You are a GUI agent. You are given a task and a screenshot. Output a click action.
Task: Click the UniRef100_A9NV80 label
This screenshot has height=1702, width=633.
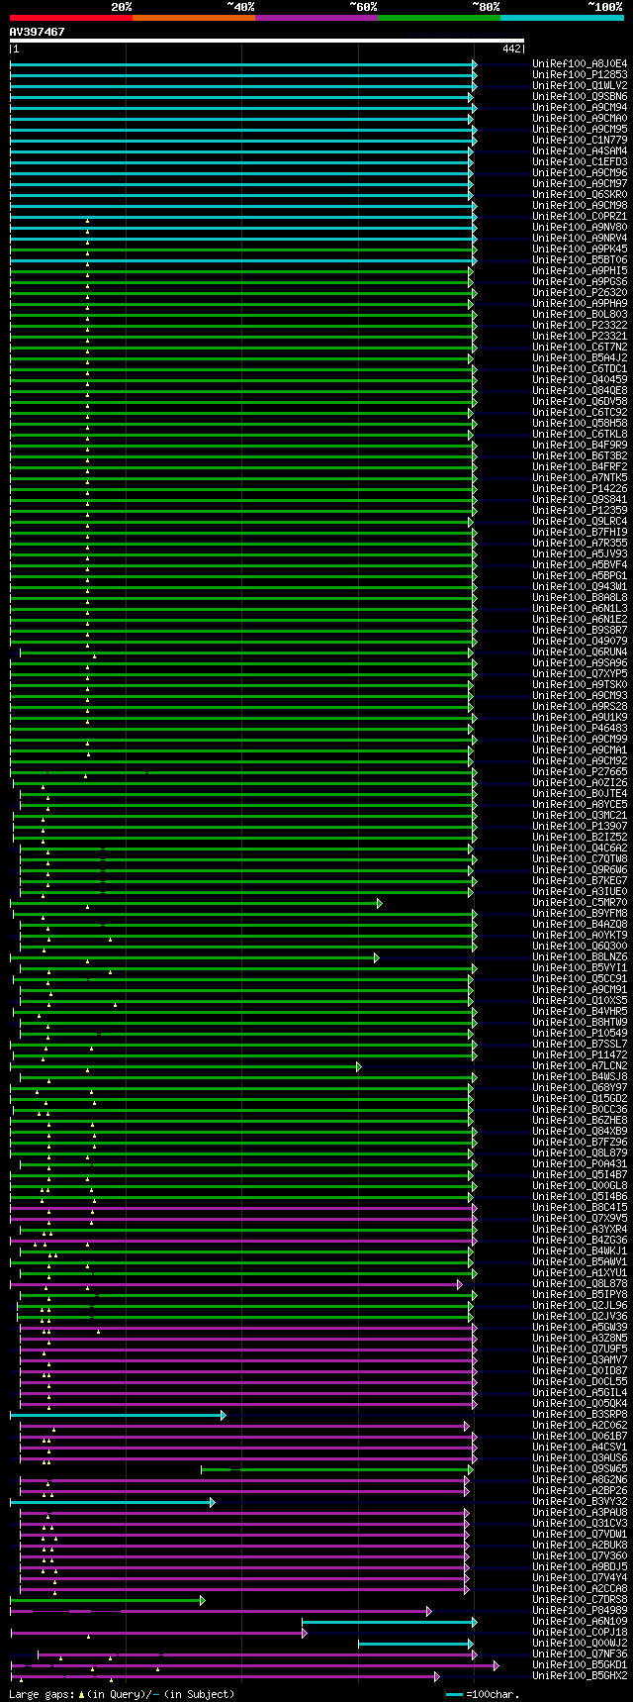[x=580, y=228]
